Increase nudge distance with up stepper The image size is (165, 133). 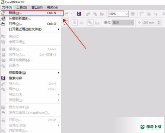[159, 22]
